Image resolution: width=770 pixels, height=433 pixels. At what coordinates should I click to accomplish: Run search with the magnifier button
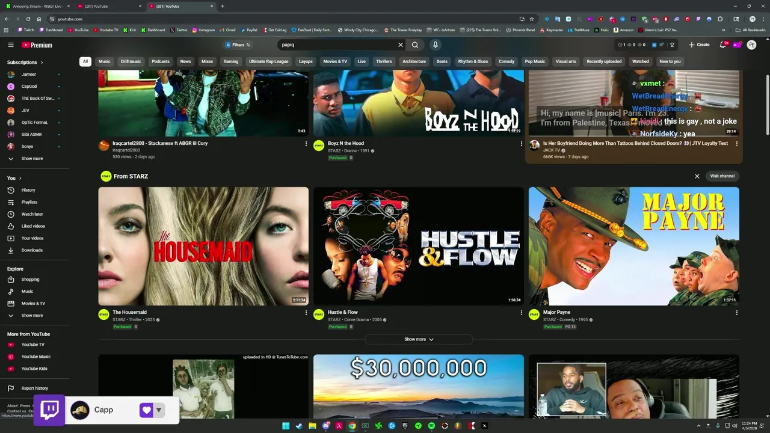[x=415, y=45]
